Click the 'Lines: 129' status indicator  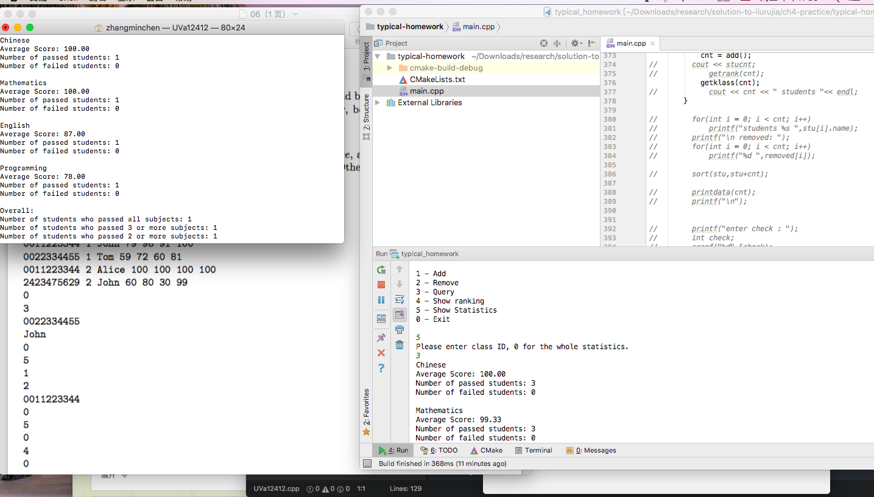[406, 488]
